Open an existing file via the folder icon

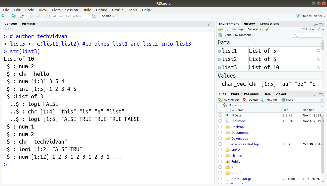pyautogui.click(x=22, y=16)
